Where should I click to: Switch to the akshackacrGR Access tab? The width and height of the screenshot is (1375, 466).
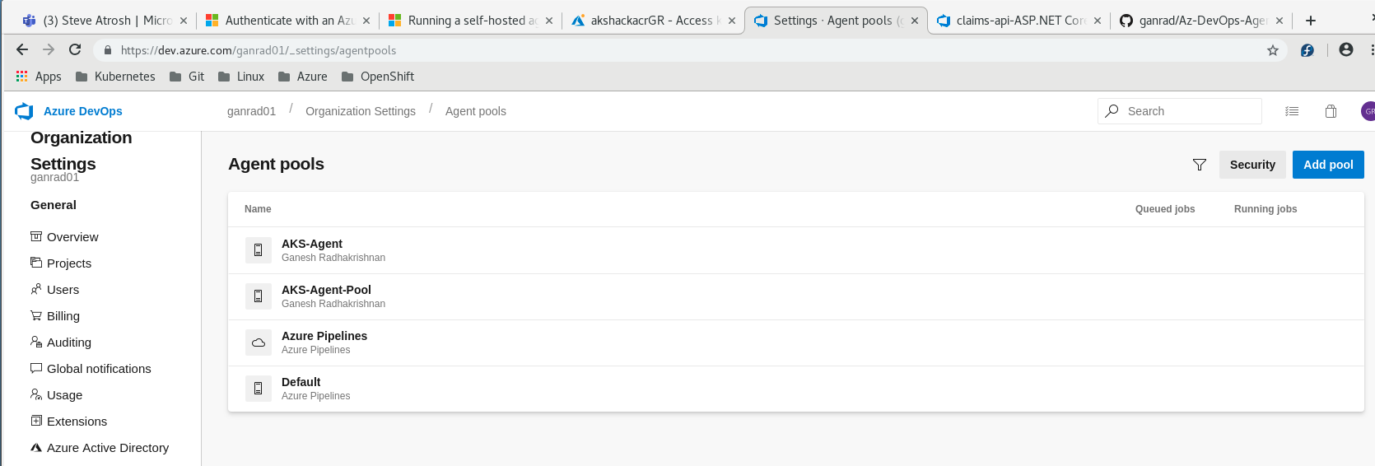[652, 21]
